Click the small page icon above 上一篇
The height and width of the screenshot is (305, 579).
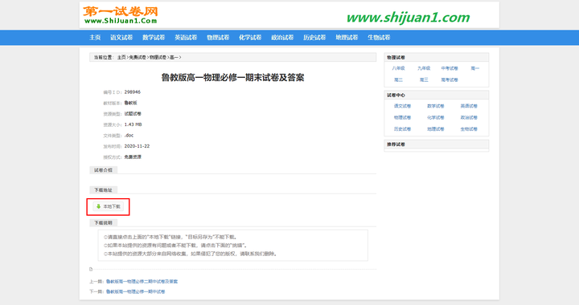[x=91, y=269]
